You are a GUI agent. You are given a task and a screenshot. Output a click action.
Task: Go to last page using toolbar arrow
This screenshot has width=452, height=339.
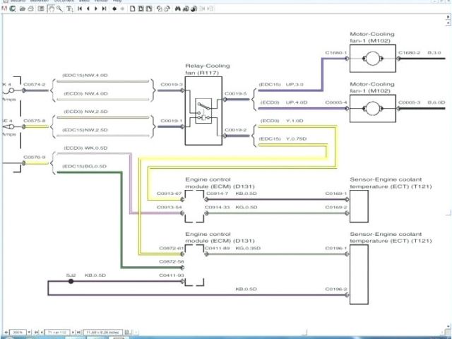104,9
